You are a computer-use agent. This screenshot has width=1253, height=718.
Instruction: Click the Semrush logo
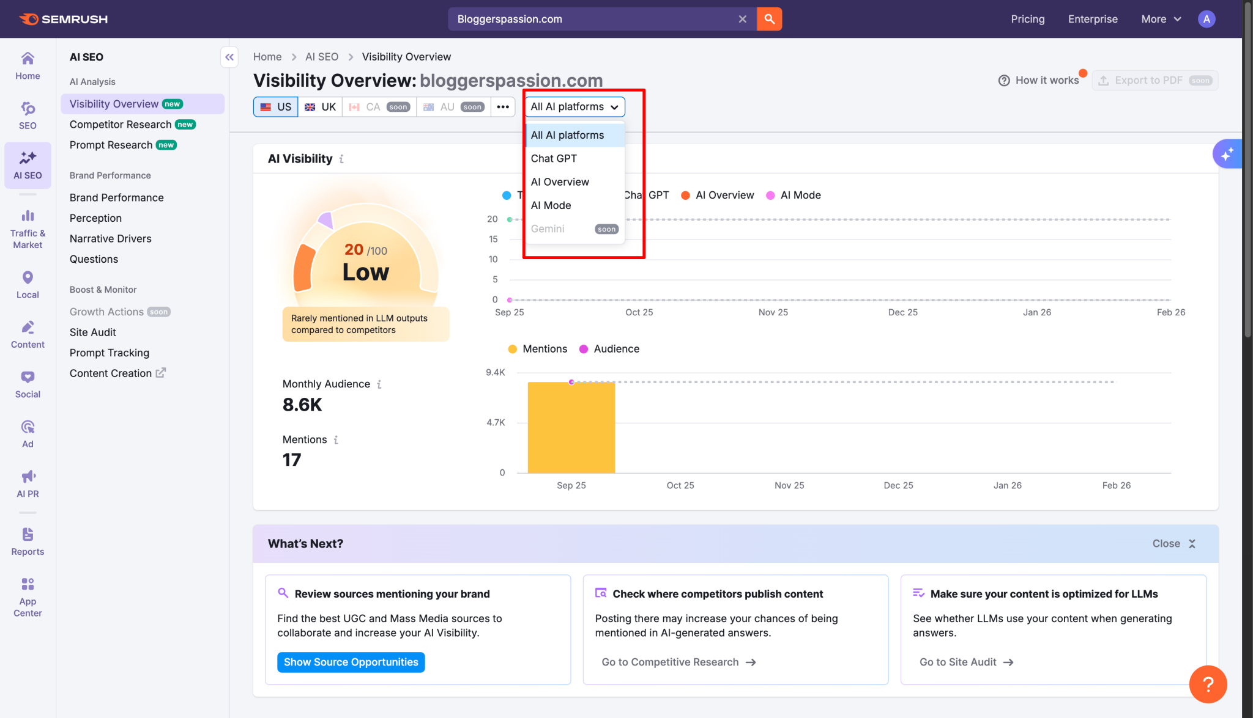63,18
